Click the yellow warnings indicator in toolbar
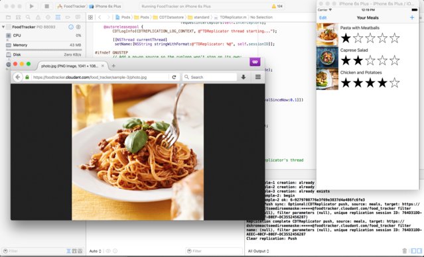 point(277,6)
